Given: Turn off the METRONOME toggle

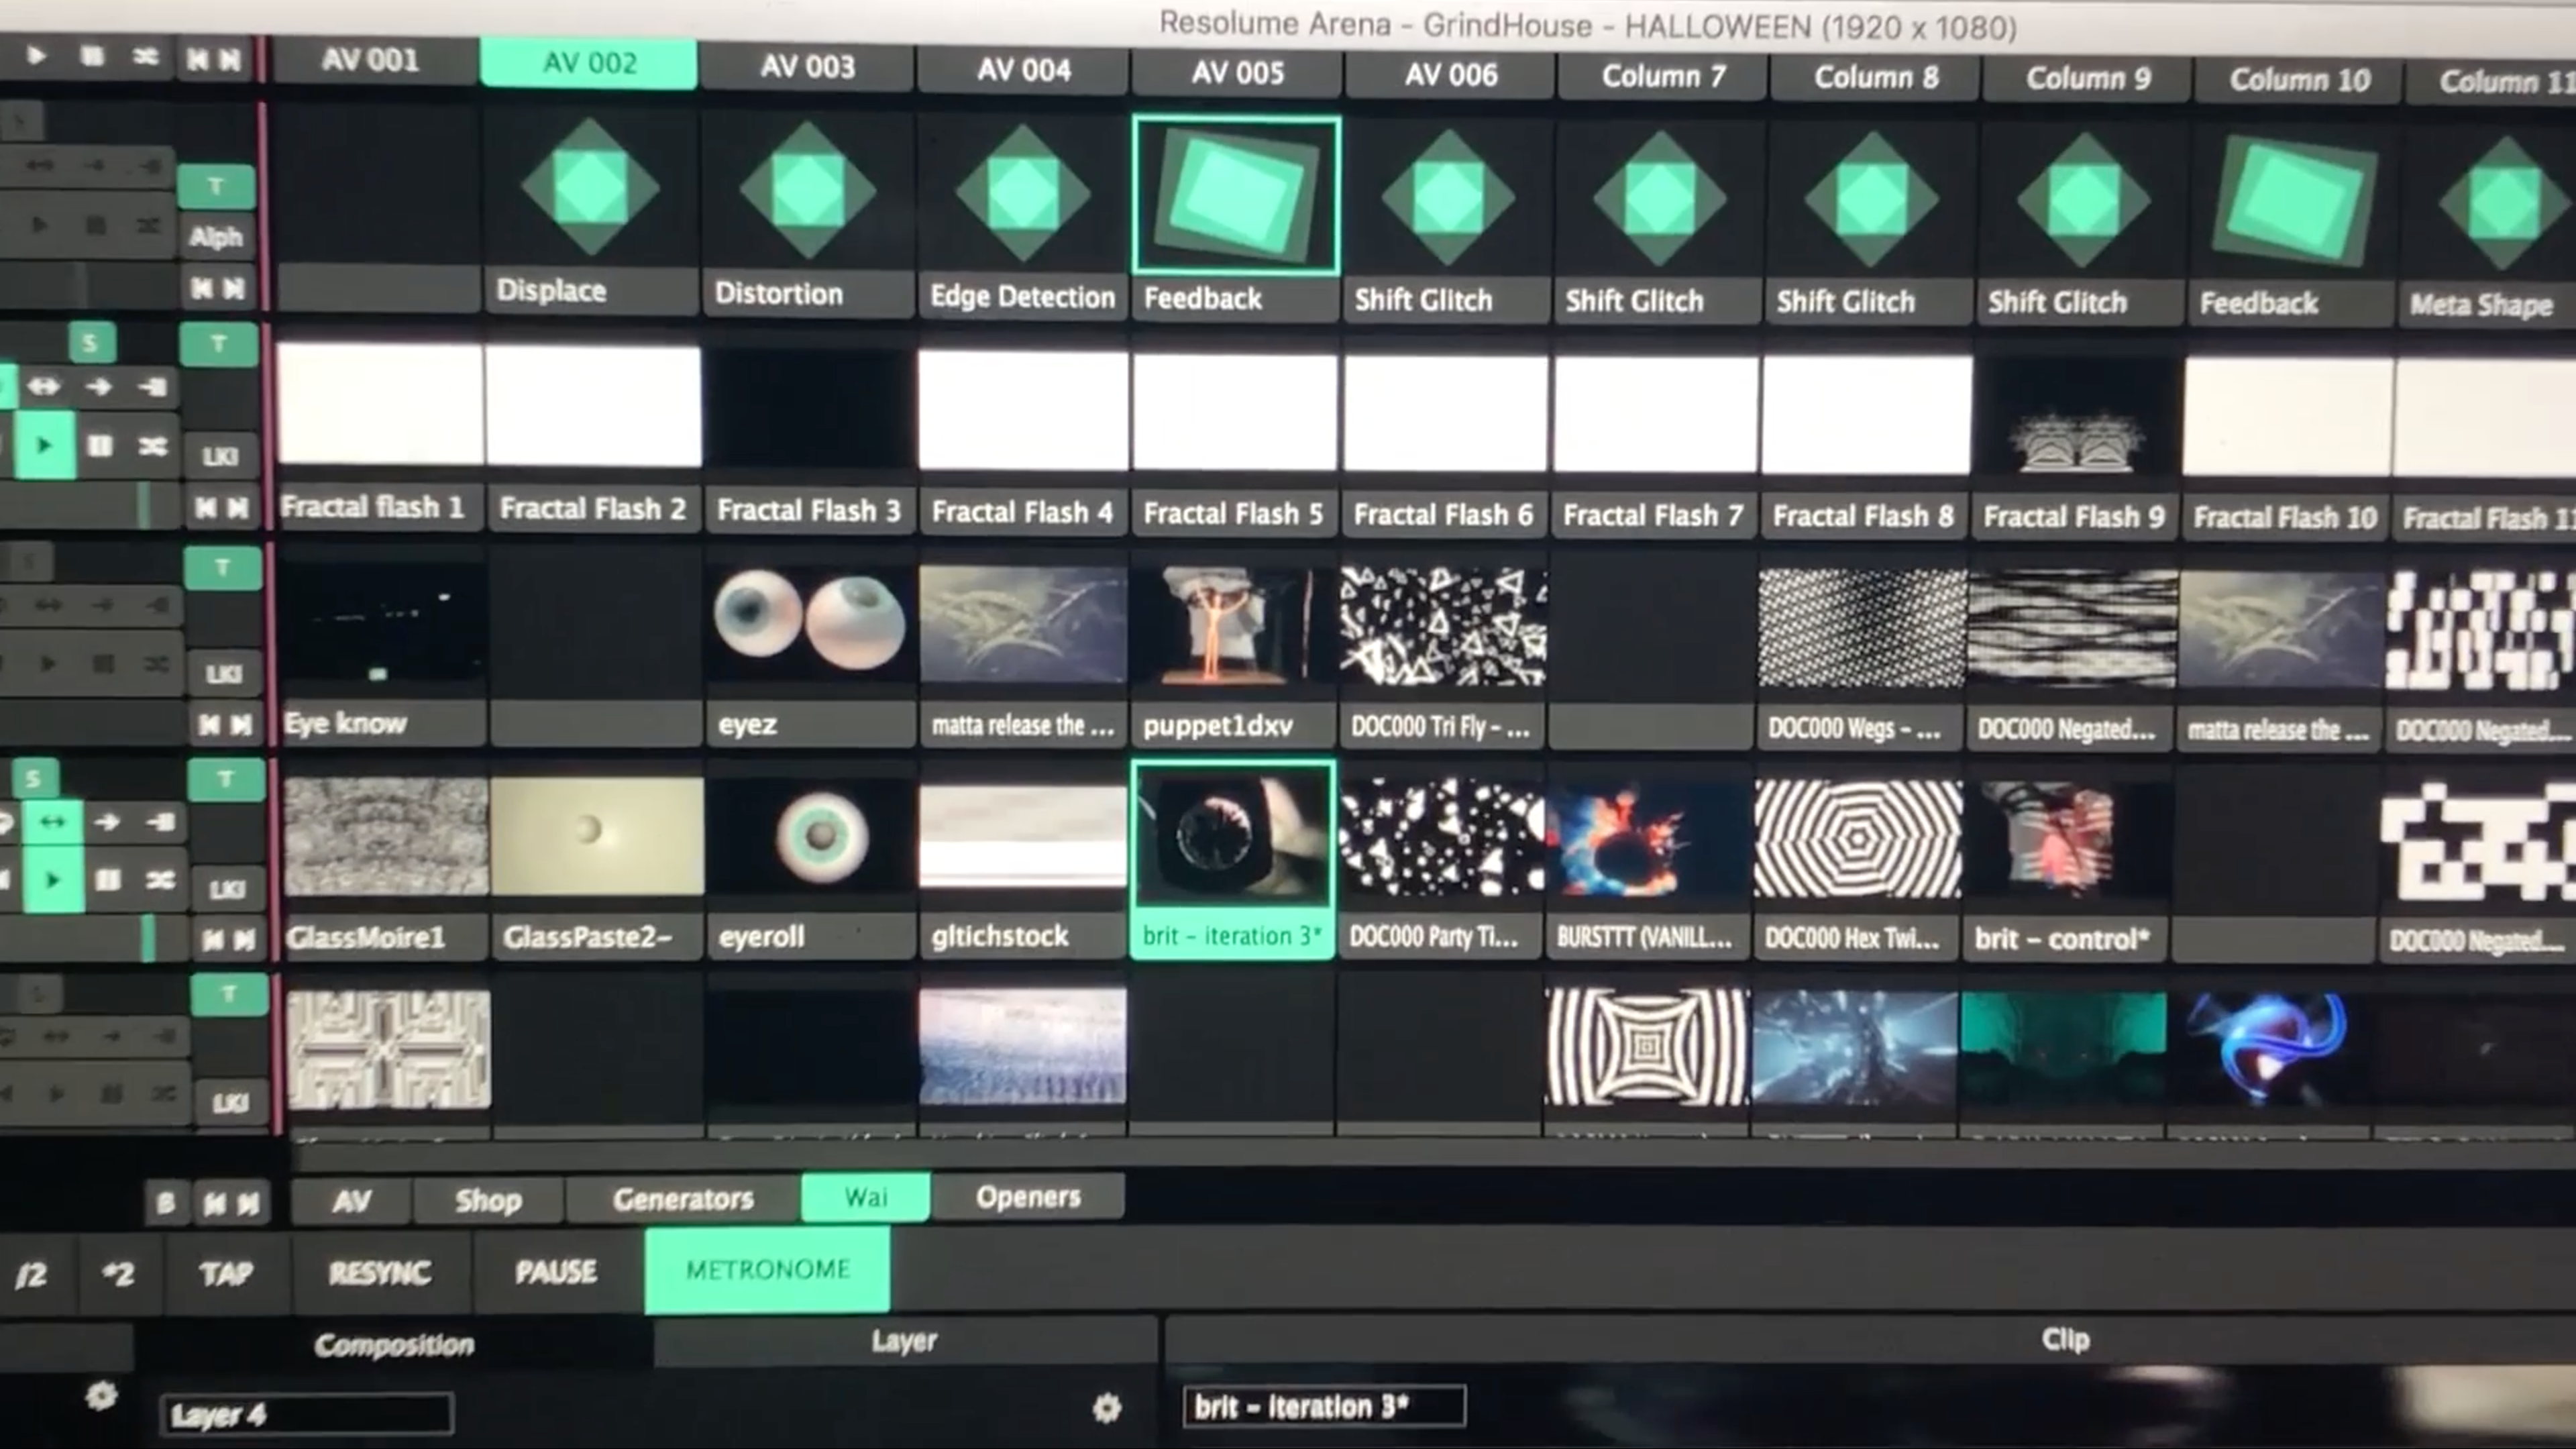Looking at the screenshot, I should point(767,1270).
